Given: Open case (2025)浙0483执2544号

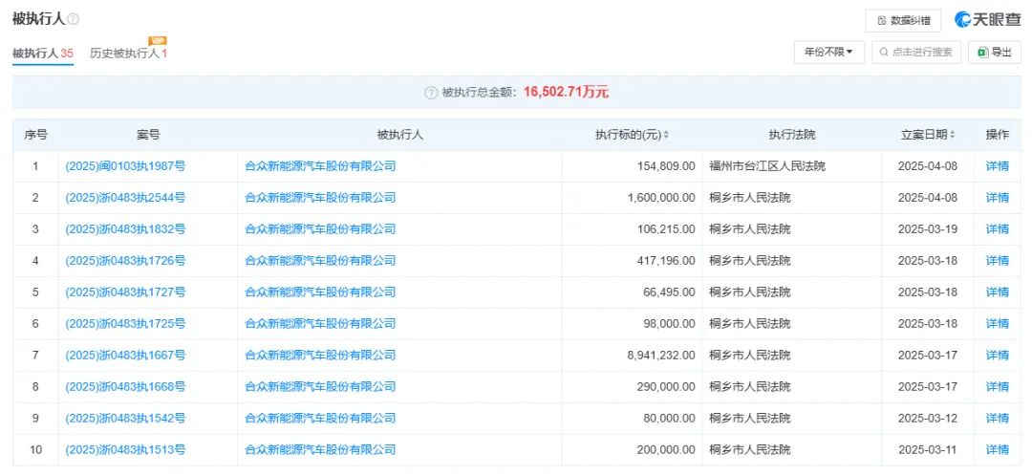Looking at the screenshot, I should click(x=125, y=198).
